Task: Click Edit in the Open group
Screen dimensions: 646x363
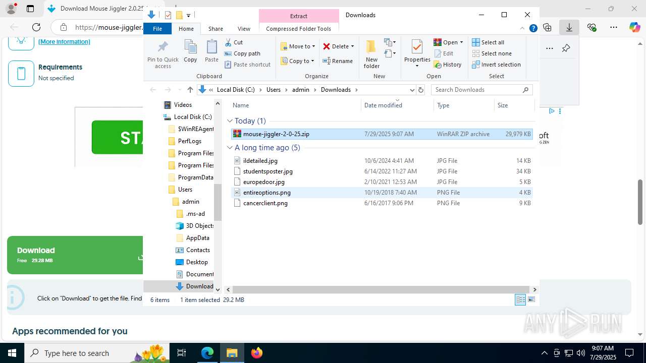Action: click(443, 53)
